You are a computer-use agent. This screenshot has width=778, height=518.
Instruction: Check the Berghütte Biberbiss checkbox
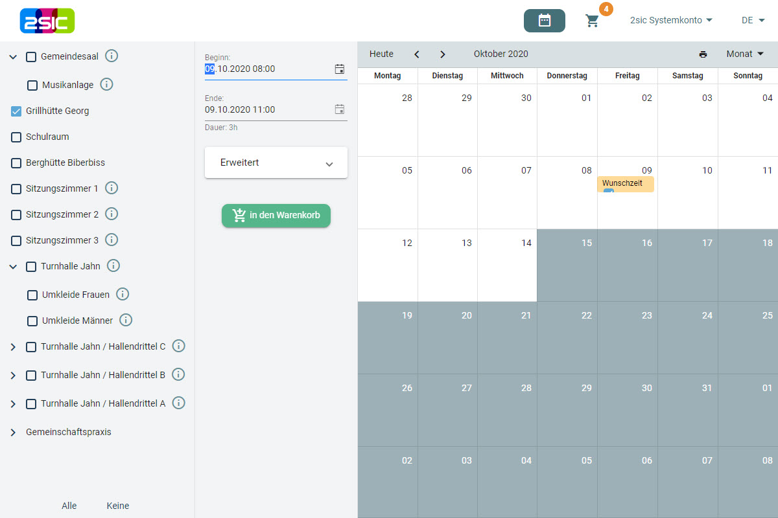point(17,163)
